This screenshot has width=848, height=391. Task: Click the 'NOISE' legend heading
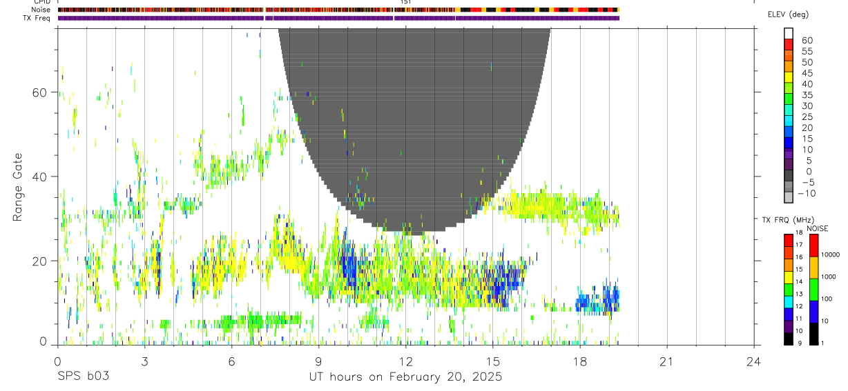[817, 228]
